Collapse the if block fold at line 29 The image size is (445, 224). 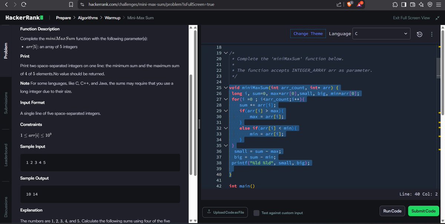[x=226, y=111]
